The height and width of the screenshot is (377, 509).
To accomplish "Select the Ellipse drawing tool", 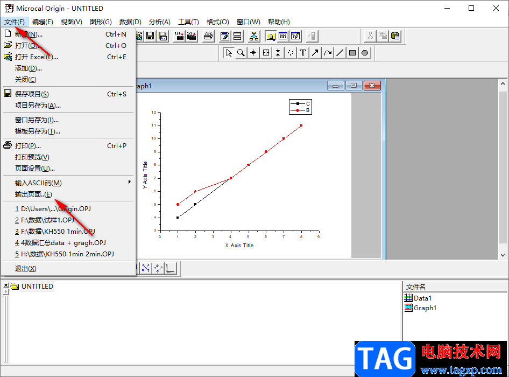I will (x=365, y=53).
